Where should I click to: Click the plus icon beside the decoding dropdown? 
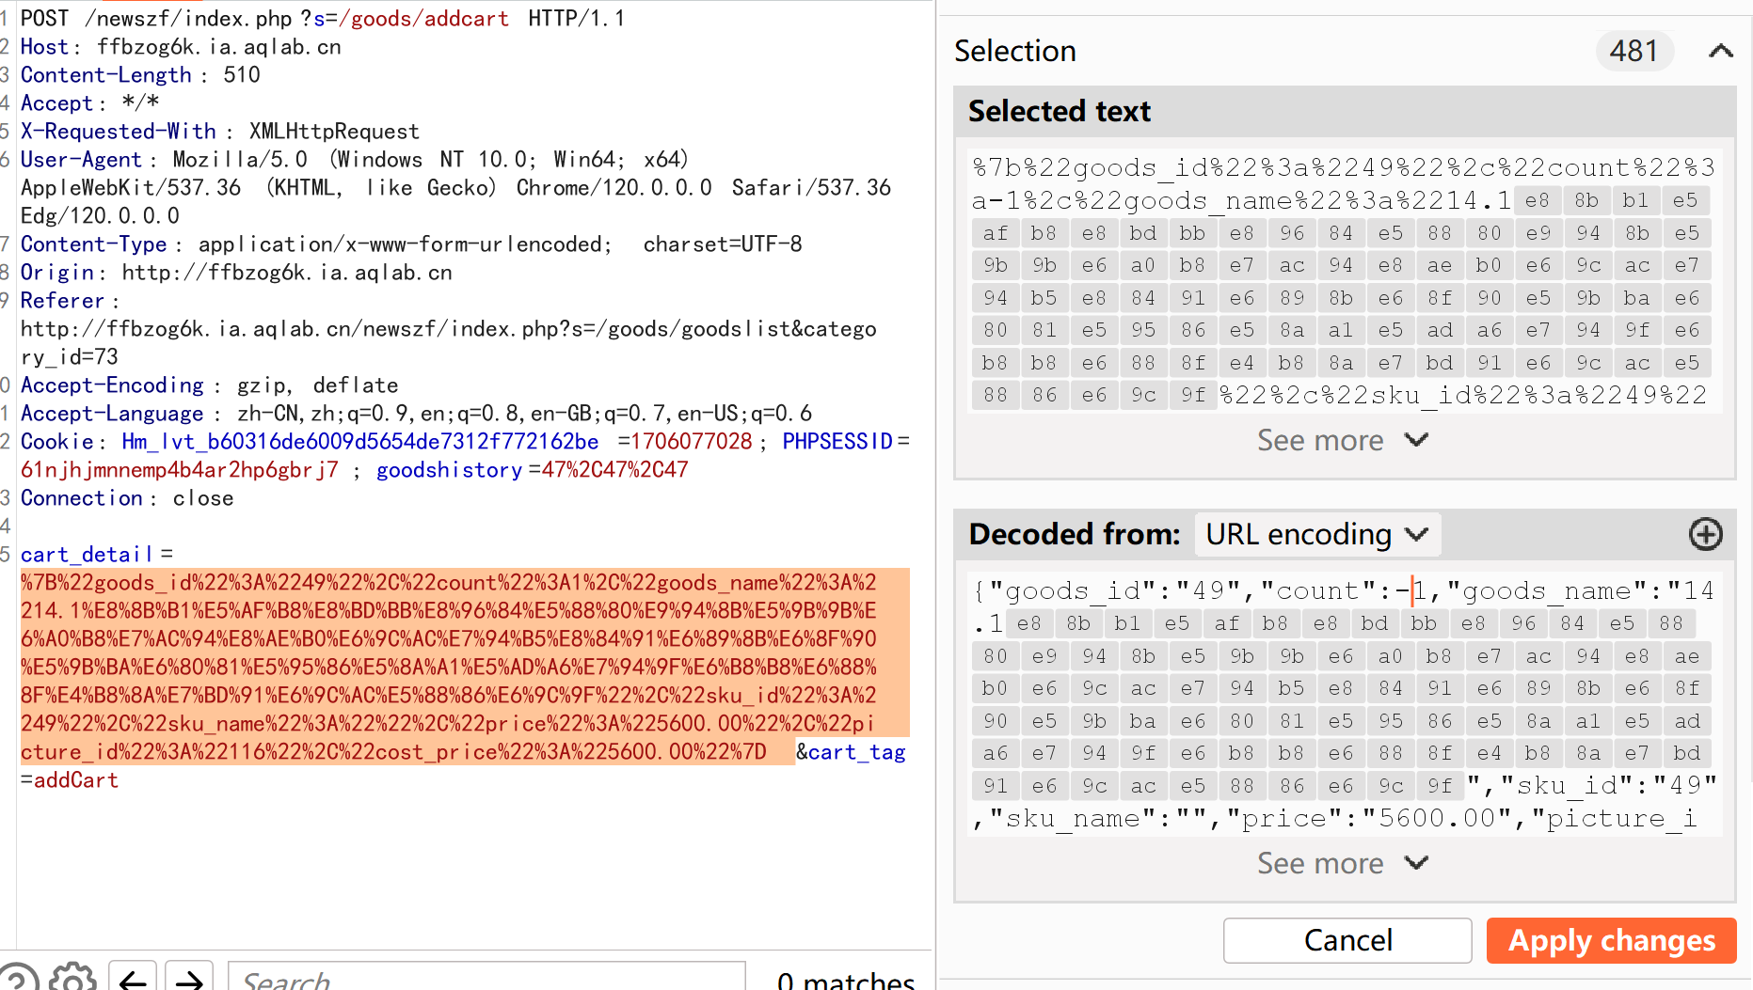[x=1705, y=534]
